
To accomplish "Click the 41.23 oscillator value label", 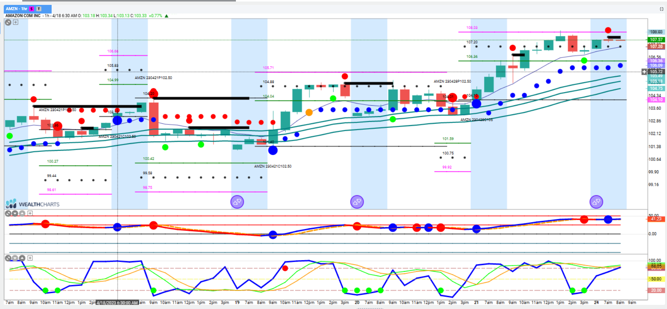I will click(656, 219).
